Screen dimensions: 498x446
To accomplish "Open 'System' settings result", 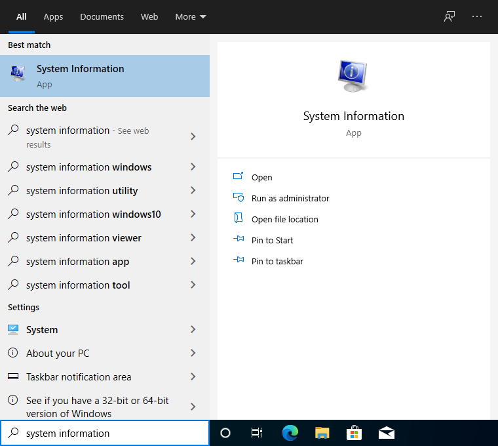I will coord(105,329).
